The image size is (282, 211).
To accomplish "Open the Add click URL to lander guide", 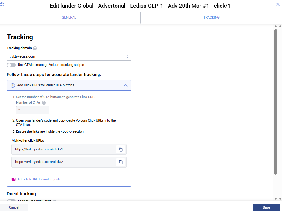I will tap(39, 179).
